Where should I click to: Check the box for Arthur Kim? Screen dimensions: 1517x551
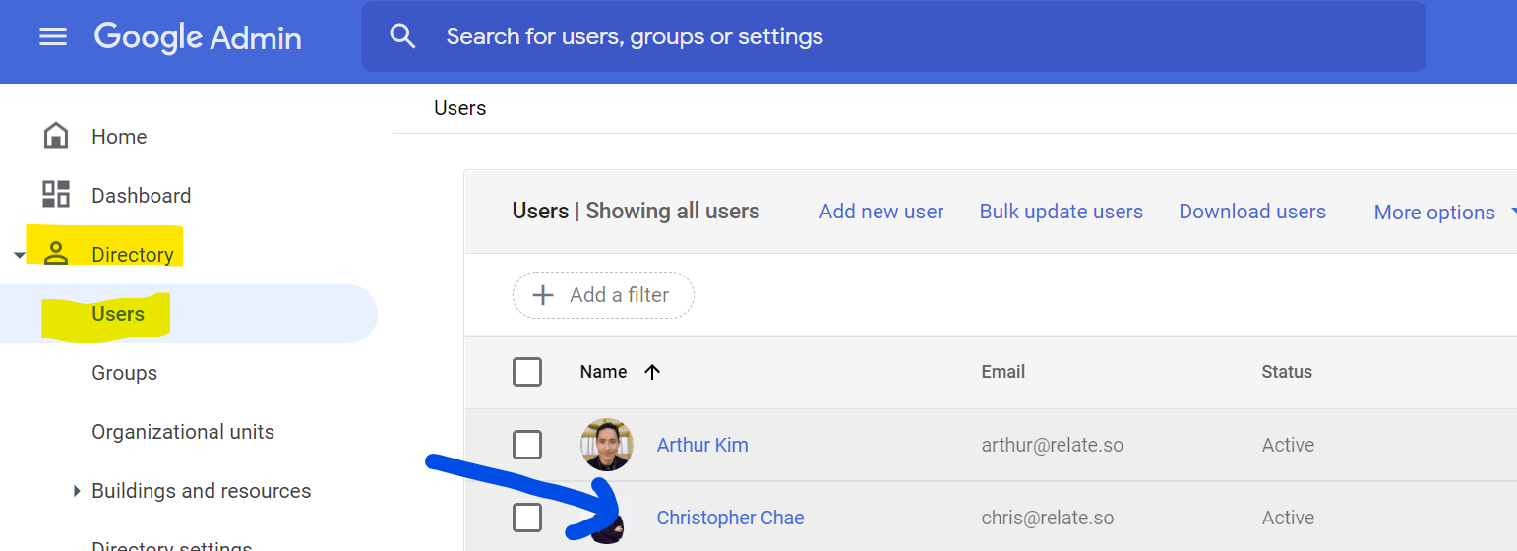click(527, 445)
